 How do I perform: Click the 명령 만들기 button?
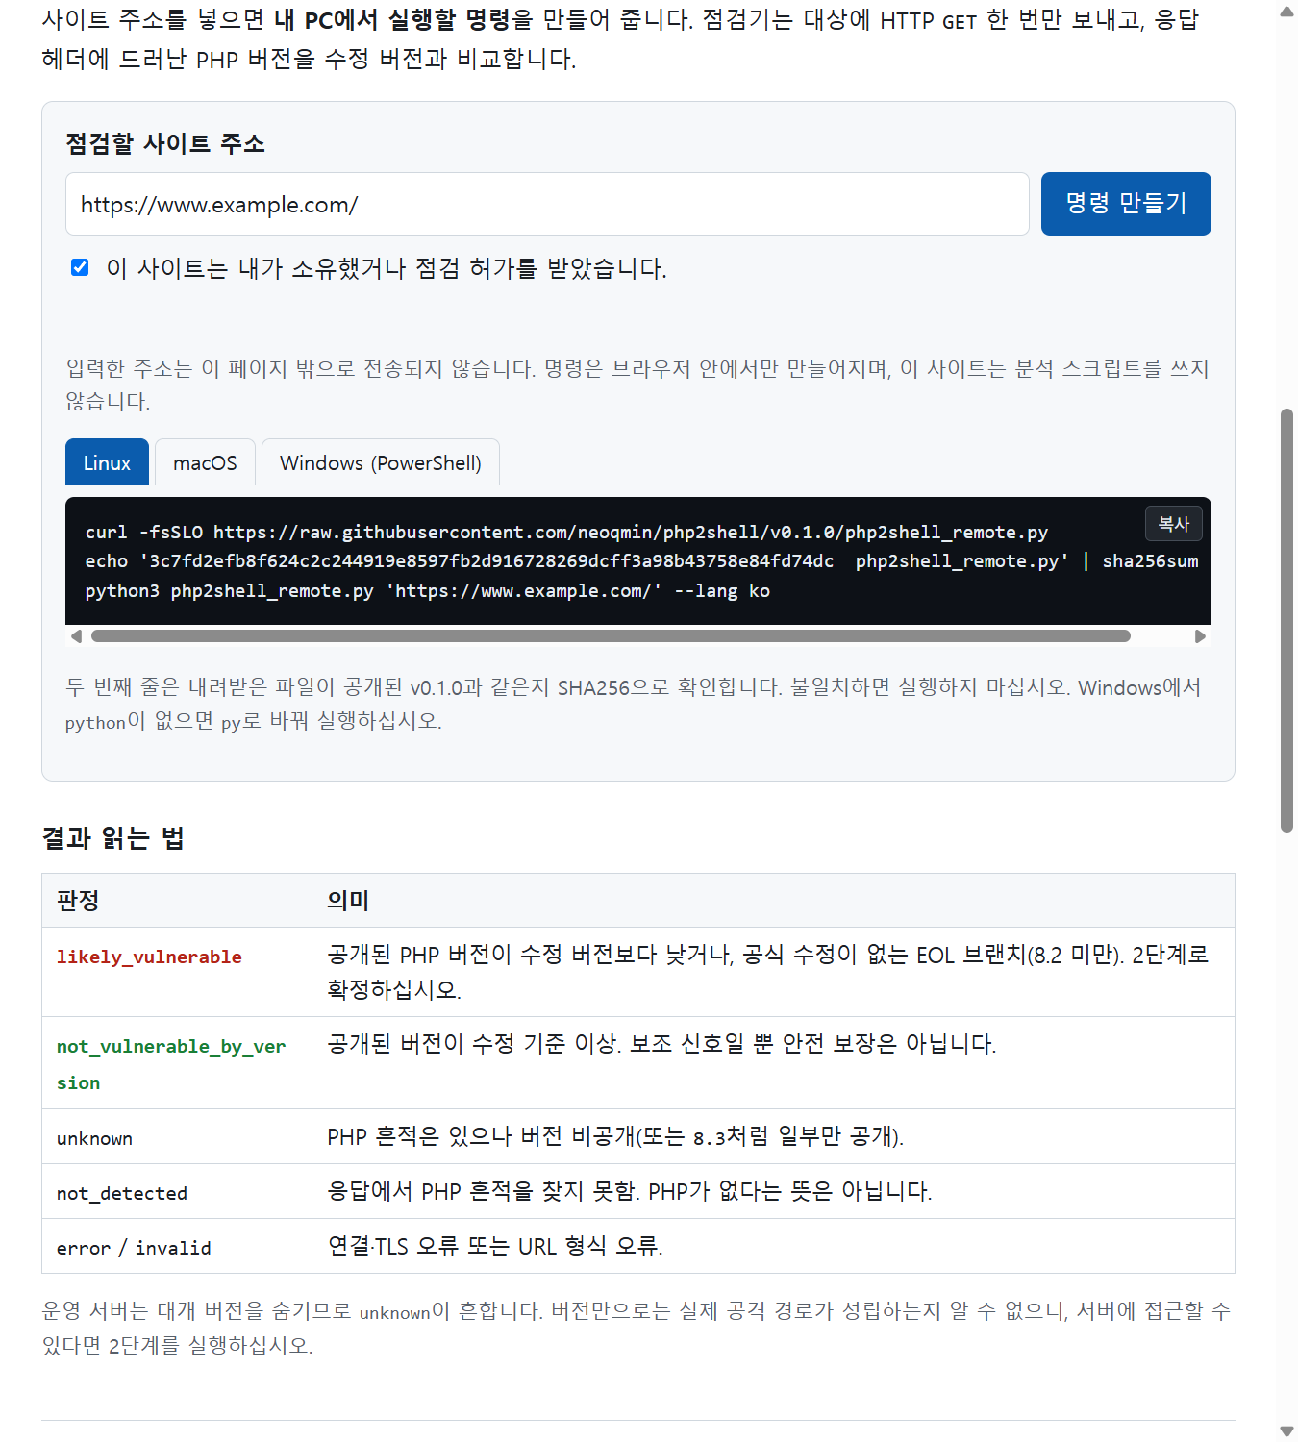[1126, 204]
